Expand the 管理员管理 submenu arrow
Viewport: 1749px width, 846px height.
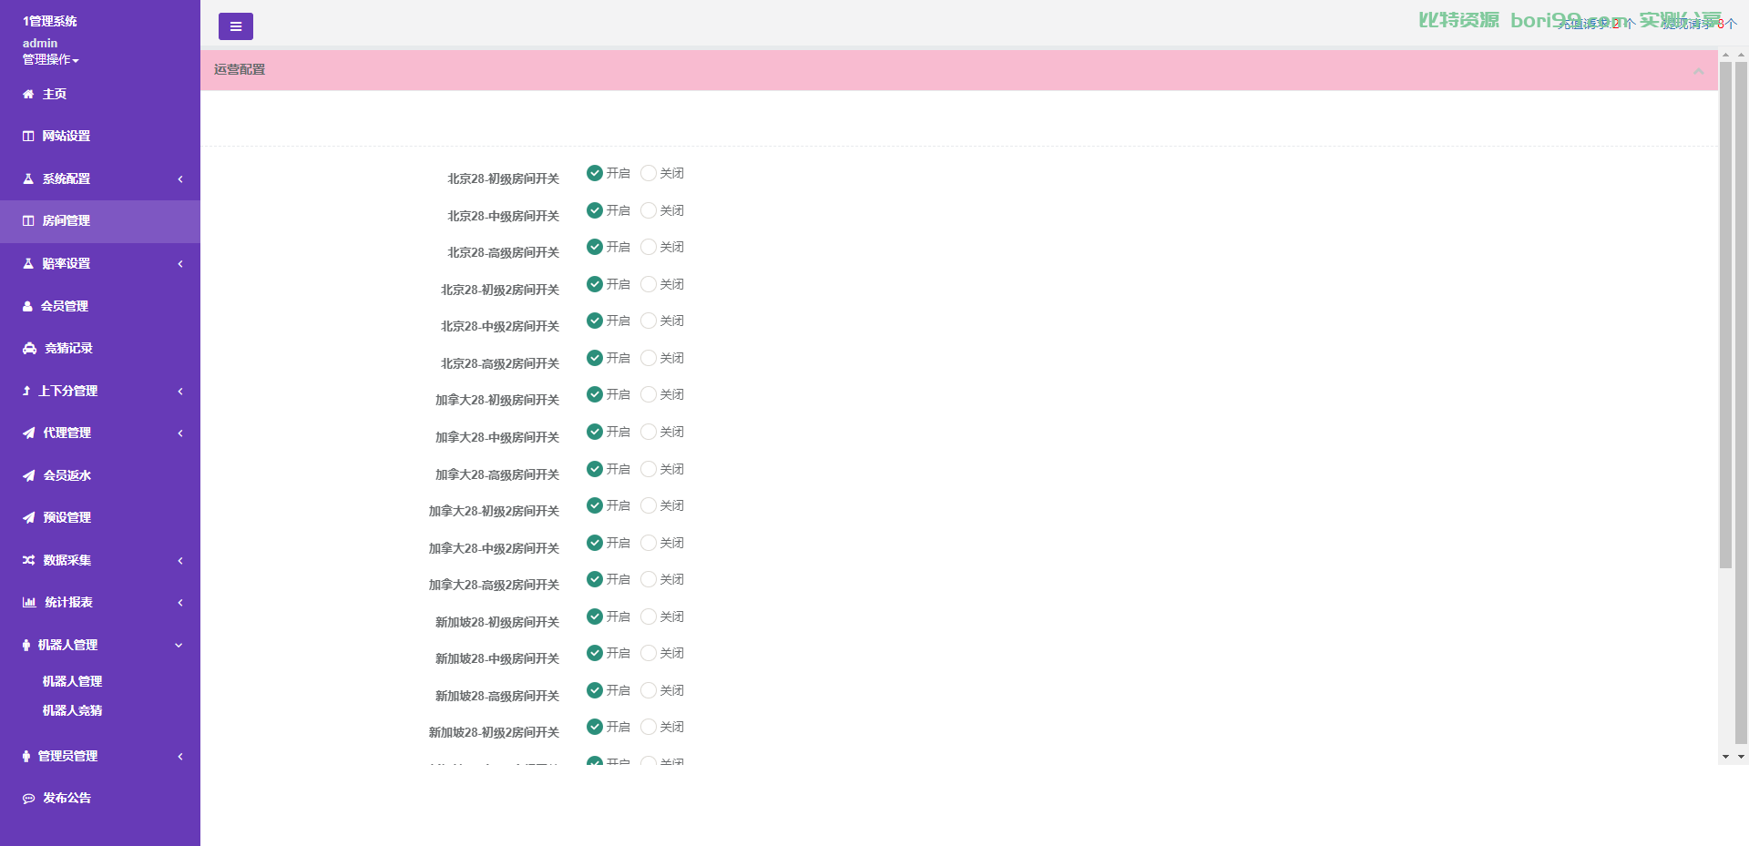click(180, 756)
